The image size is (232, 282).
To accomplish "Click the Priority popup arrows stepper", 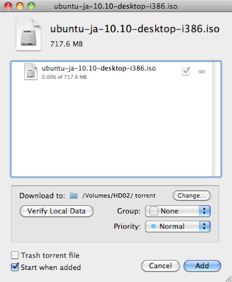I will pos(204,226).
